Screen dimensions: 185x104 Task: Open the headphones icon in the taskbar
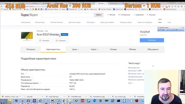[28, 101]
